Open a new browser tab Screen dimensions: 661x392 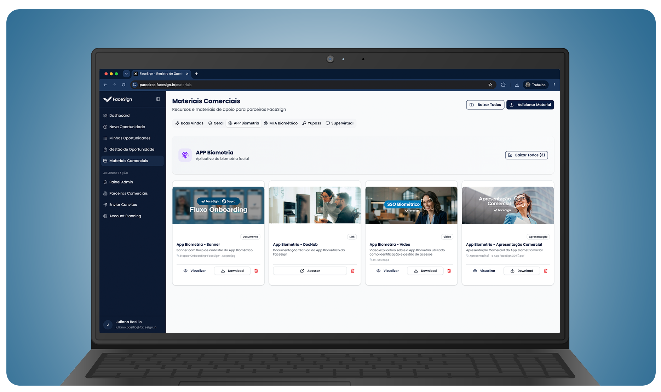click(x=196, y=74)
